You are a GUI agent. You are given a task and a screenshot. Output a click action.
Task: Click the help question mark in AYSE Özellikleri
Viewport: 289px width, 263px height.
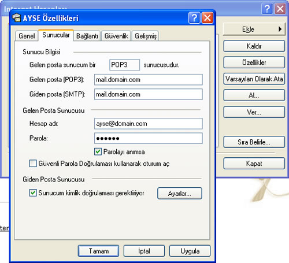(x=194, y=18)
